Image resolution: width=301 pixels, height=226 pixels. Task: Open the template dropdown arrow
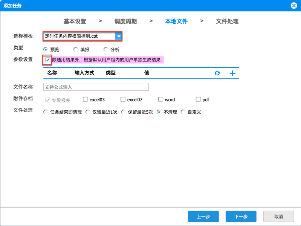[x=119, y=36]
